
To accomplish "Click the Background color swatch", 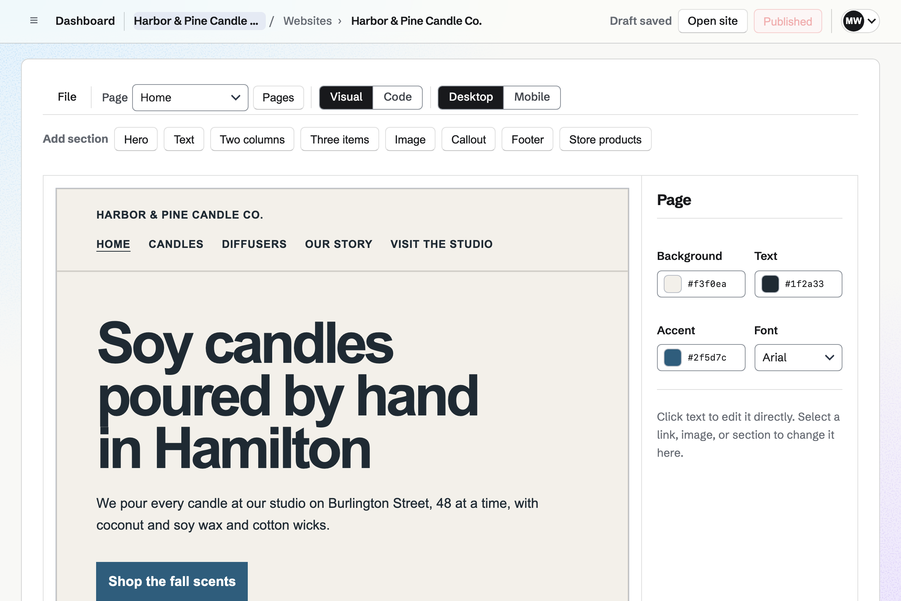I will tap(672, 284).
